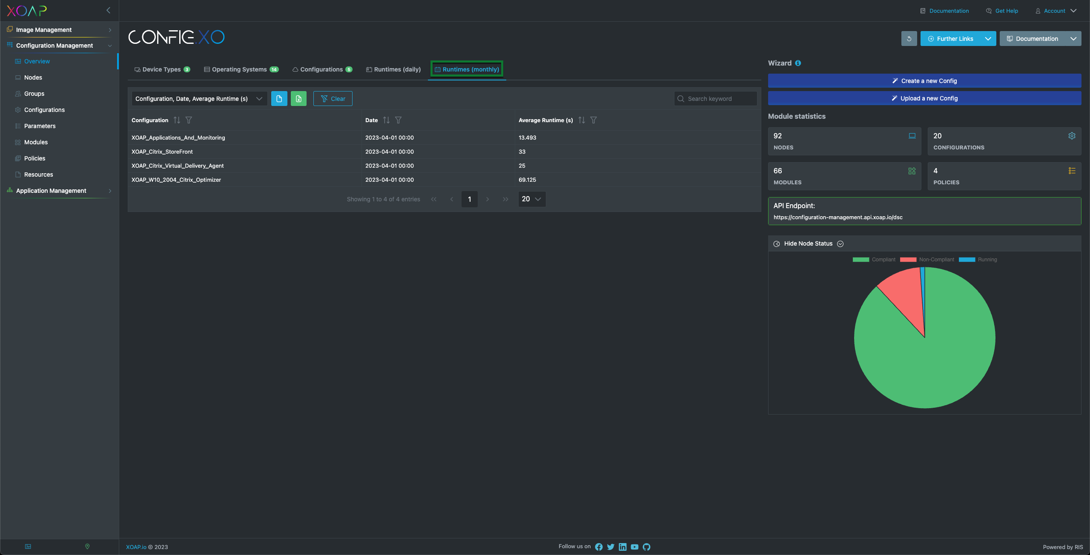The height and width of the screenshot is (555, 1090).
Task: Open Resources in the sidebar
Action: point(38,175)
